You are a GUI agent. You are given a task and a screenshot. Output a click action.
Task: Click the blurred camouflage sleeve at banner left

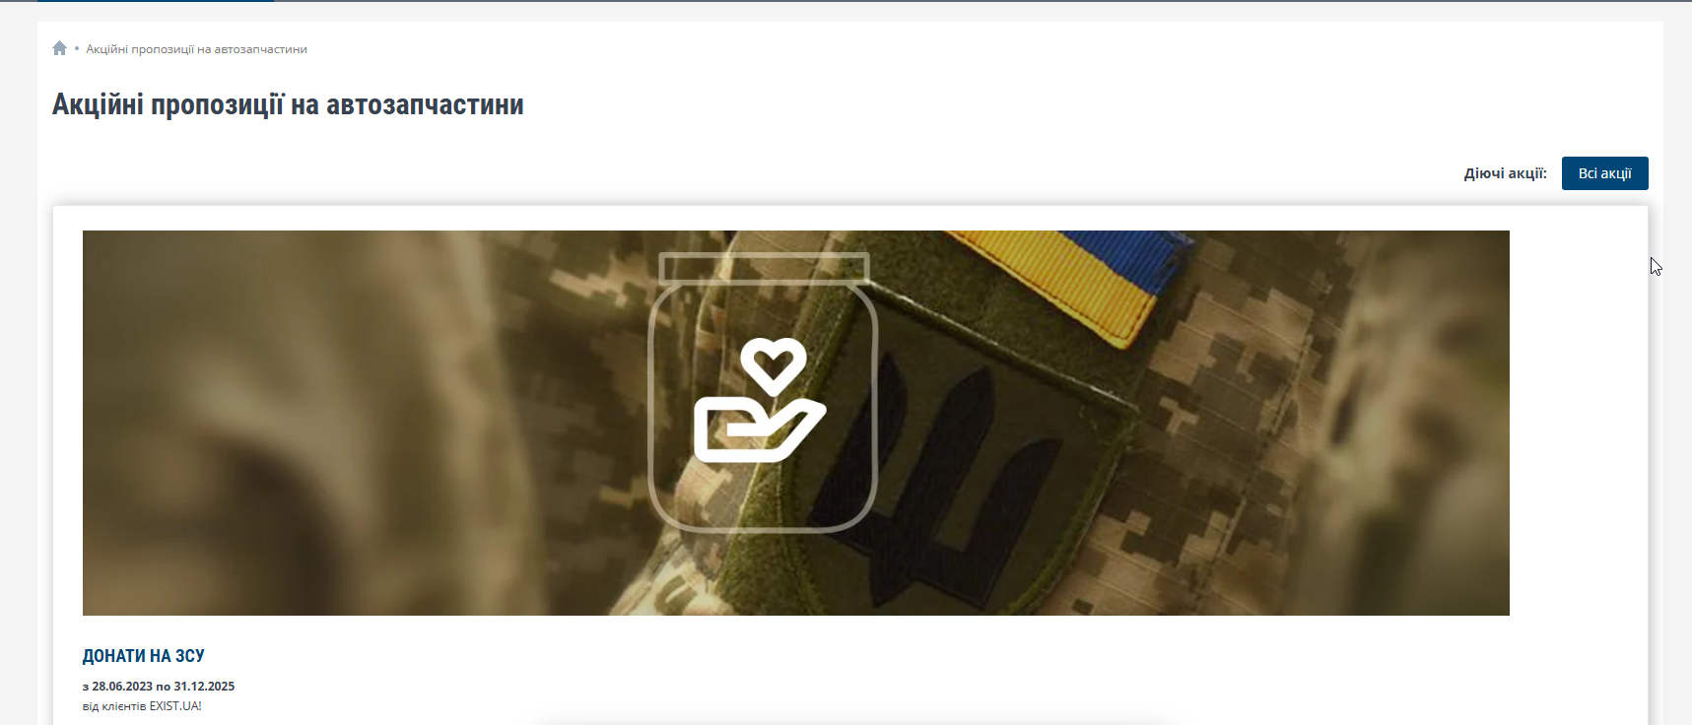[x=246, y=424]
